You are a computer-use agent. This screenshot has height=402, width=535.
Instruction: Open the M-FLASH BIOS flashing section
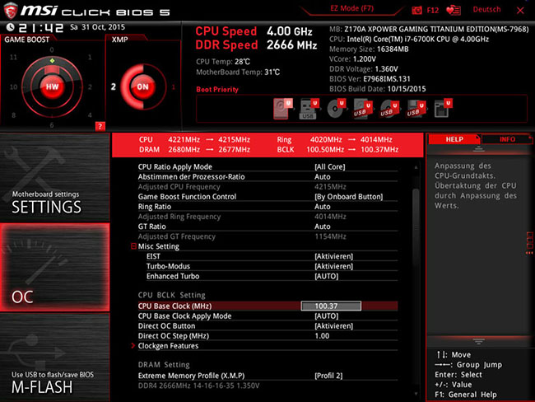54,358
